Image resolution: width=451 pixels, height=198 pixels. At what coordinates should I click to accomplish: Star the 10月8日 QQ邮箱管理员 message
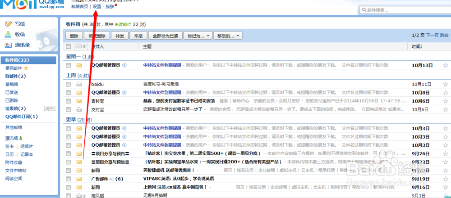click(446, 93)
